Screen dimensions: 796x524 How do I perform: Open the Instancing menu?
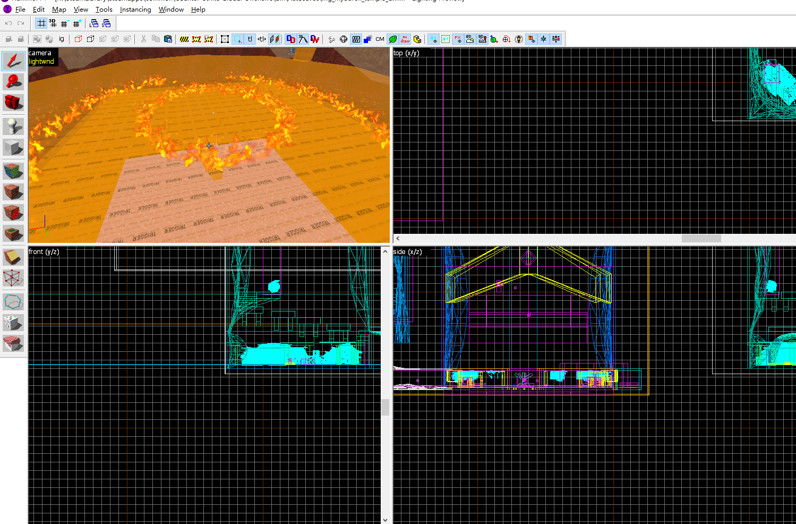point(135,9)
